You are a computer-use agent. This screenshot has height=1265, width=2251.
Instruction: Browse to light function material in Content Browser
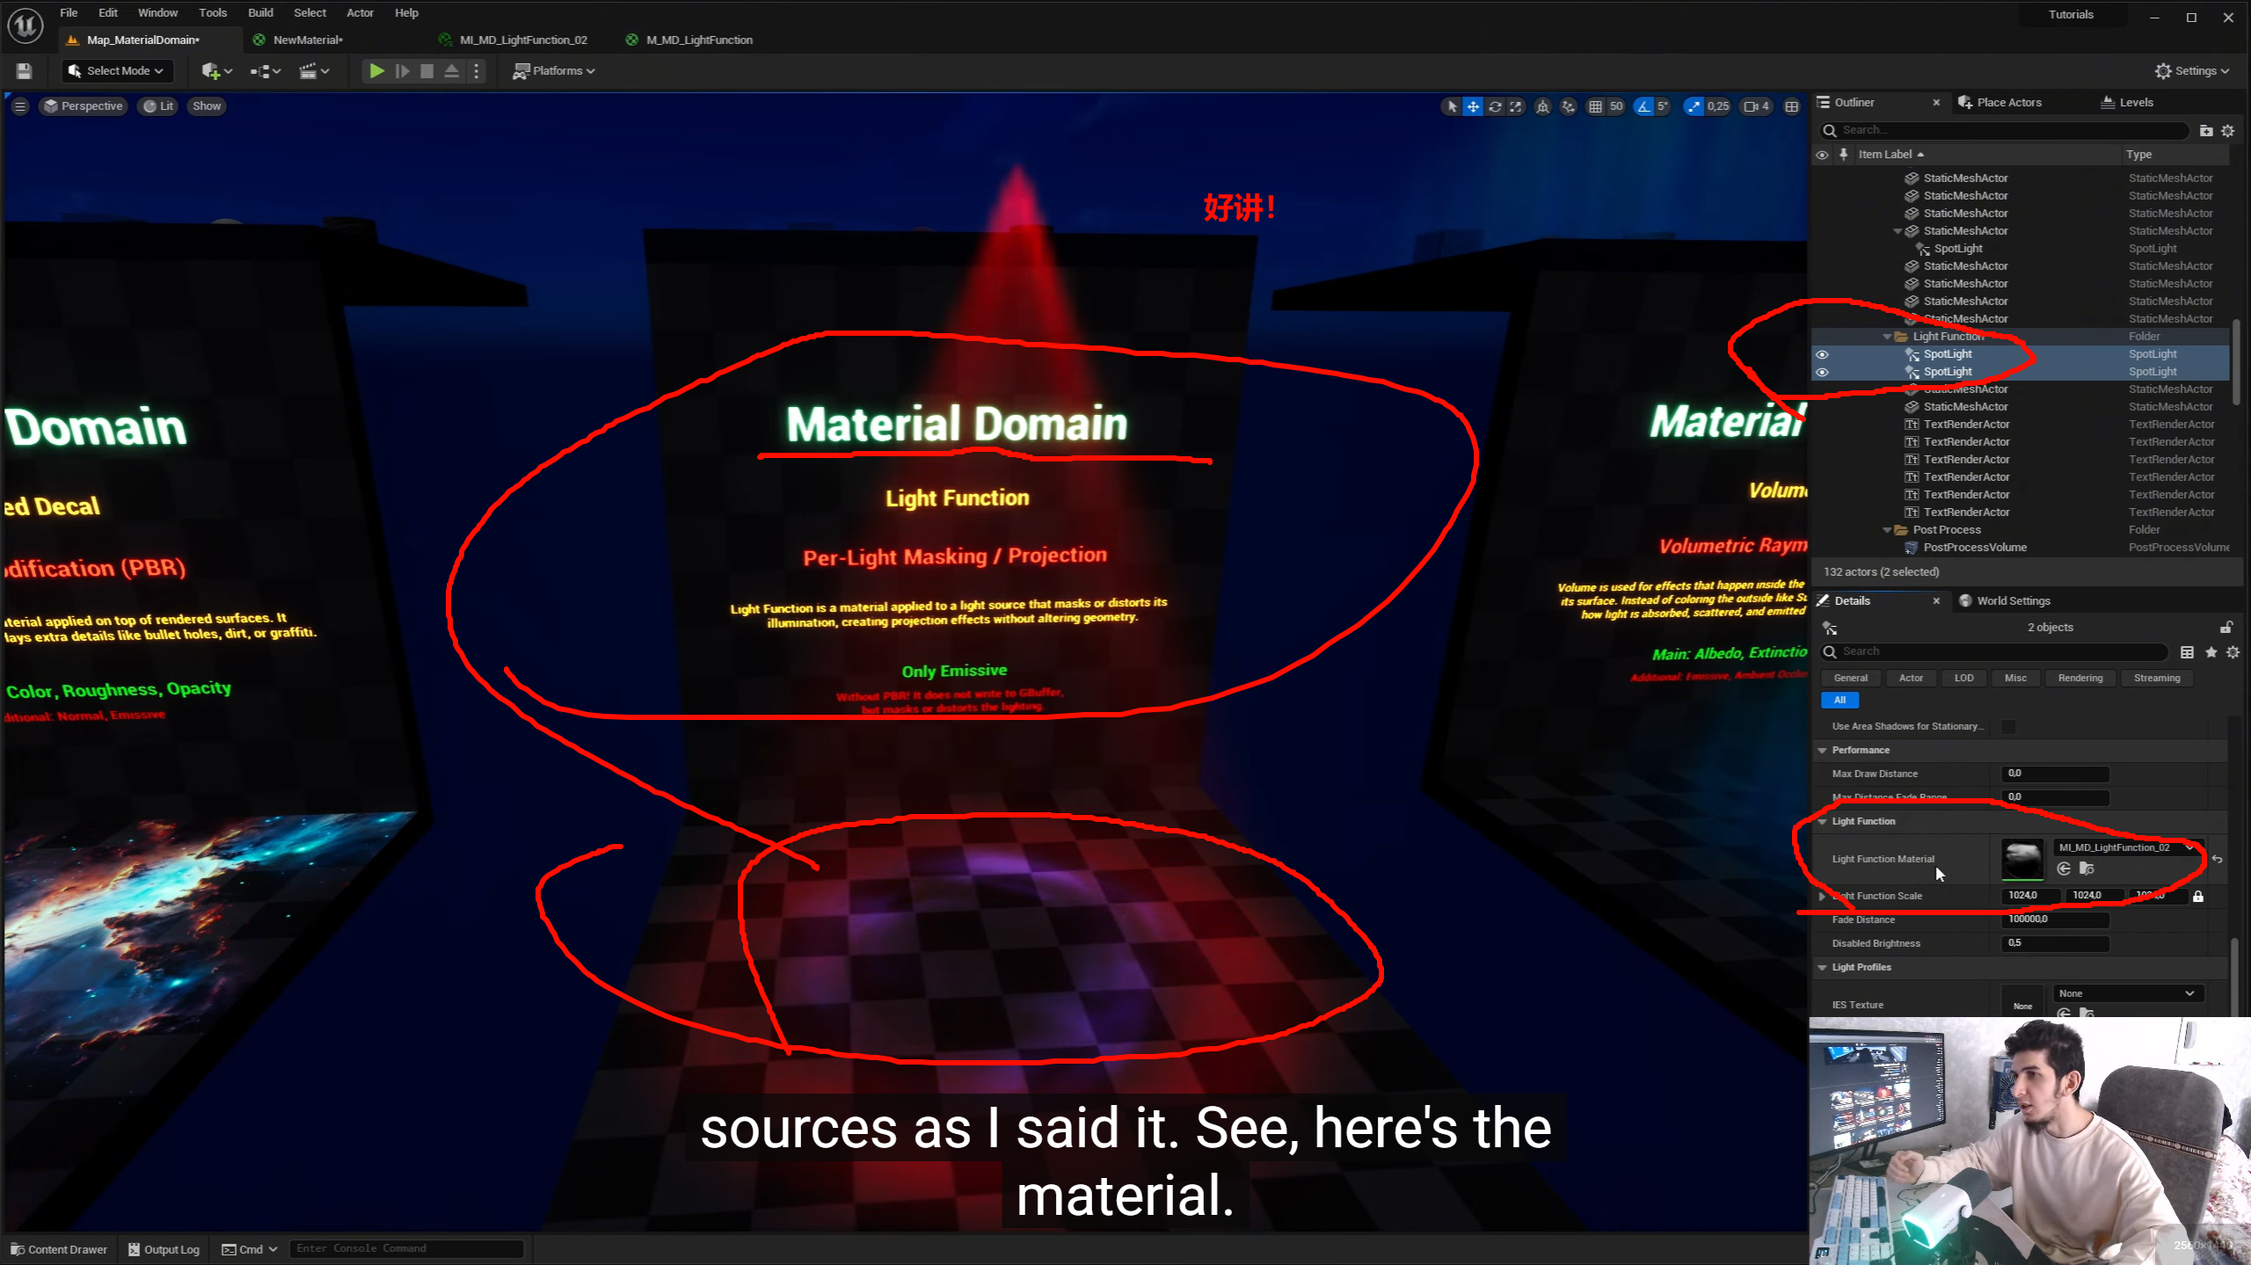point(2087,869)
